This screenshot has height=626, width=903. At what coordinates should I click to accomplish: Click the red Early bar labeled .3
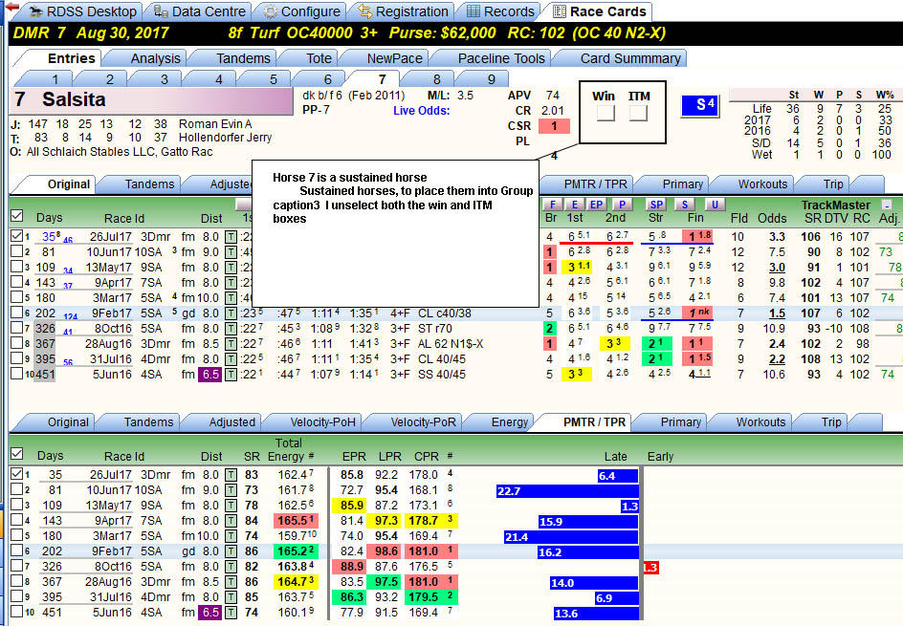click(650, 568)
